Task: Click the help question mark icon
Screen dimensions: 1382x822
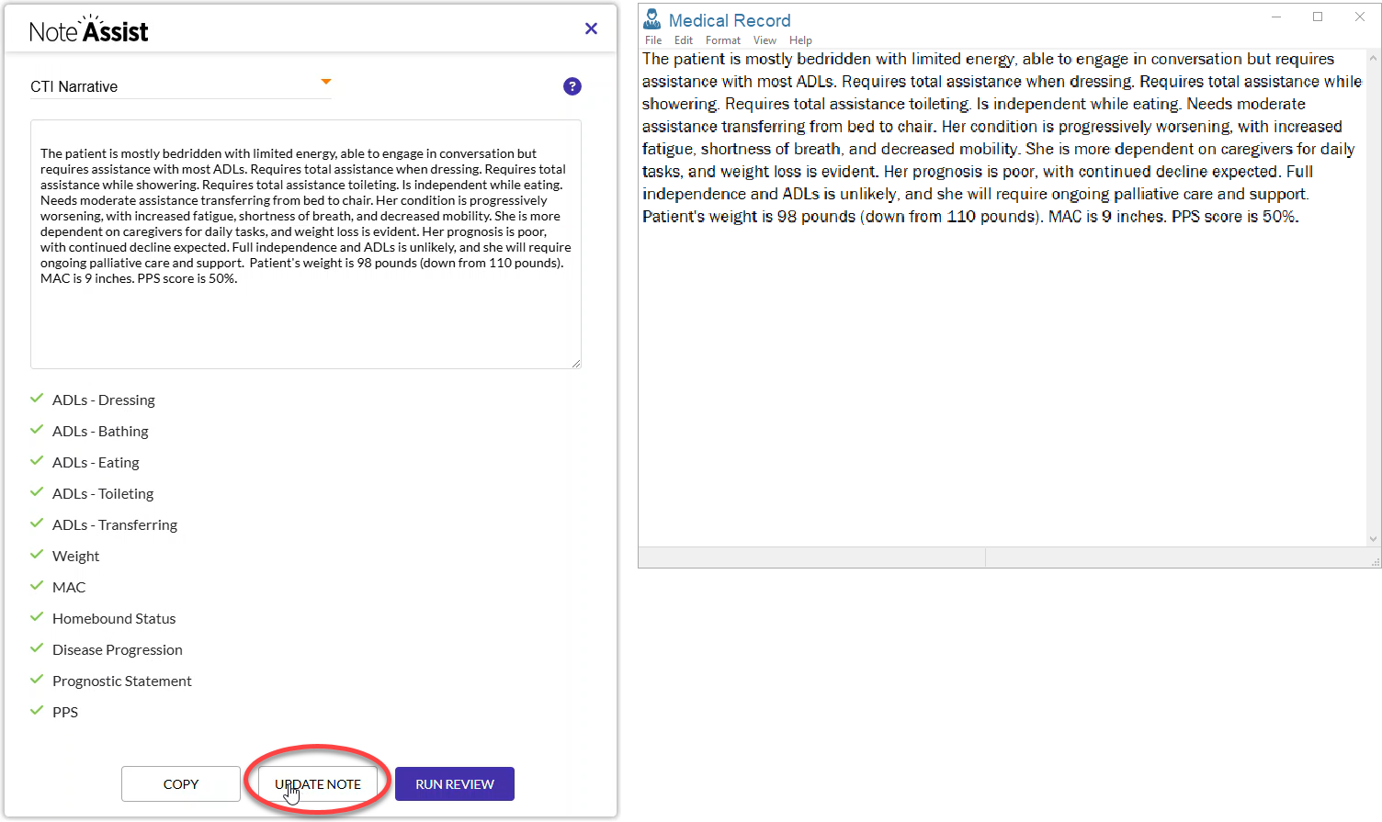Action: click(x=572, y=85)
